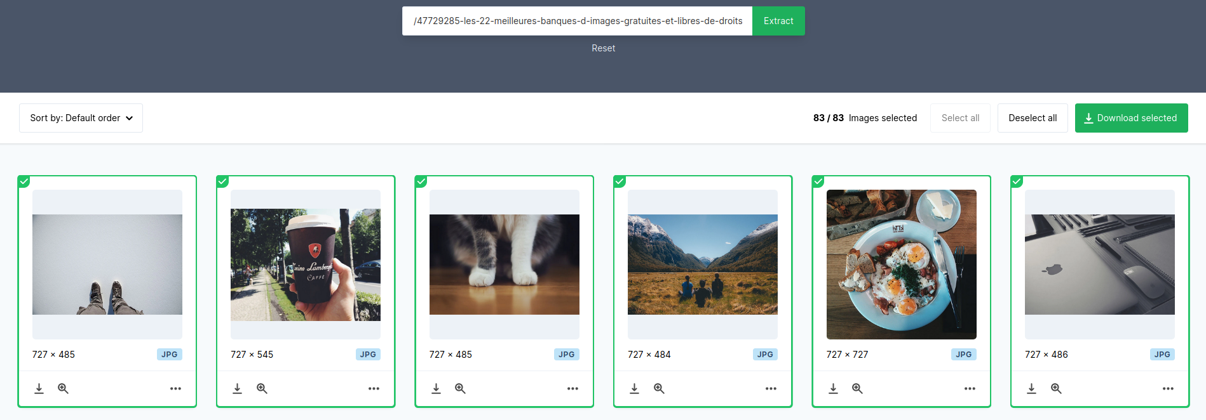
Task: Open three-dot menu for egg breakfast image
Action: pyautogui.click(x=970, y=388)
